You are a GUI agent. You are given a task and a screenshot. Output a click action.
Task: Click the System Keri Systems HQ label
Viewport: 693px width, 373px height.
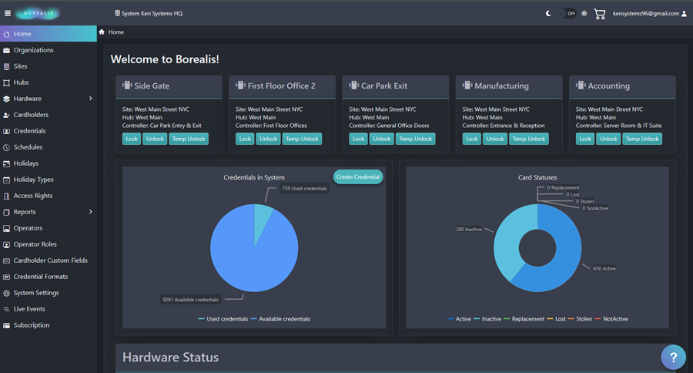(x=149, y=13)
